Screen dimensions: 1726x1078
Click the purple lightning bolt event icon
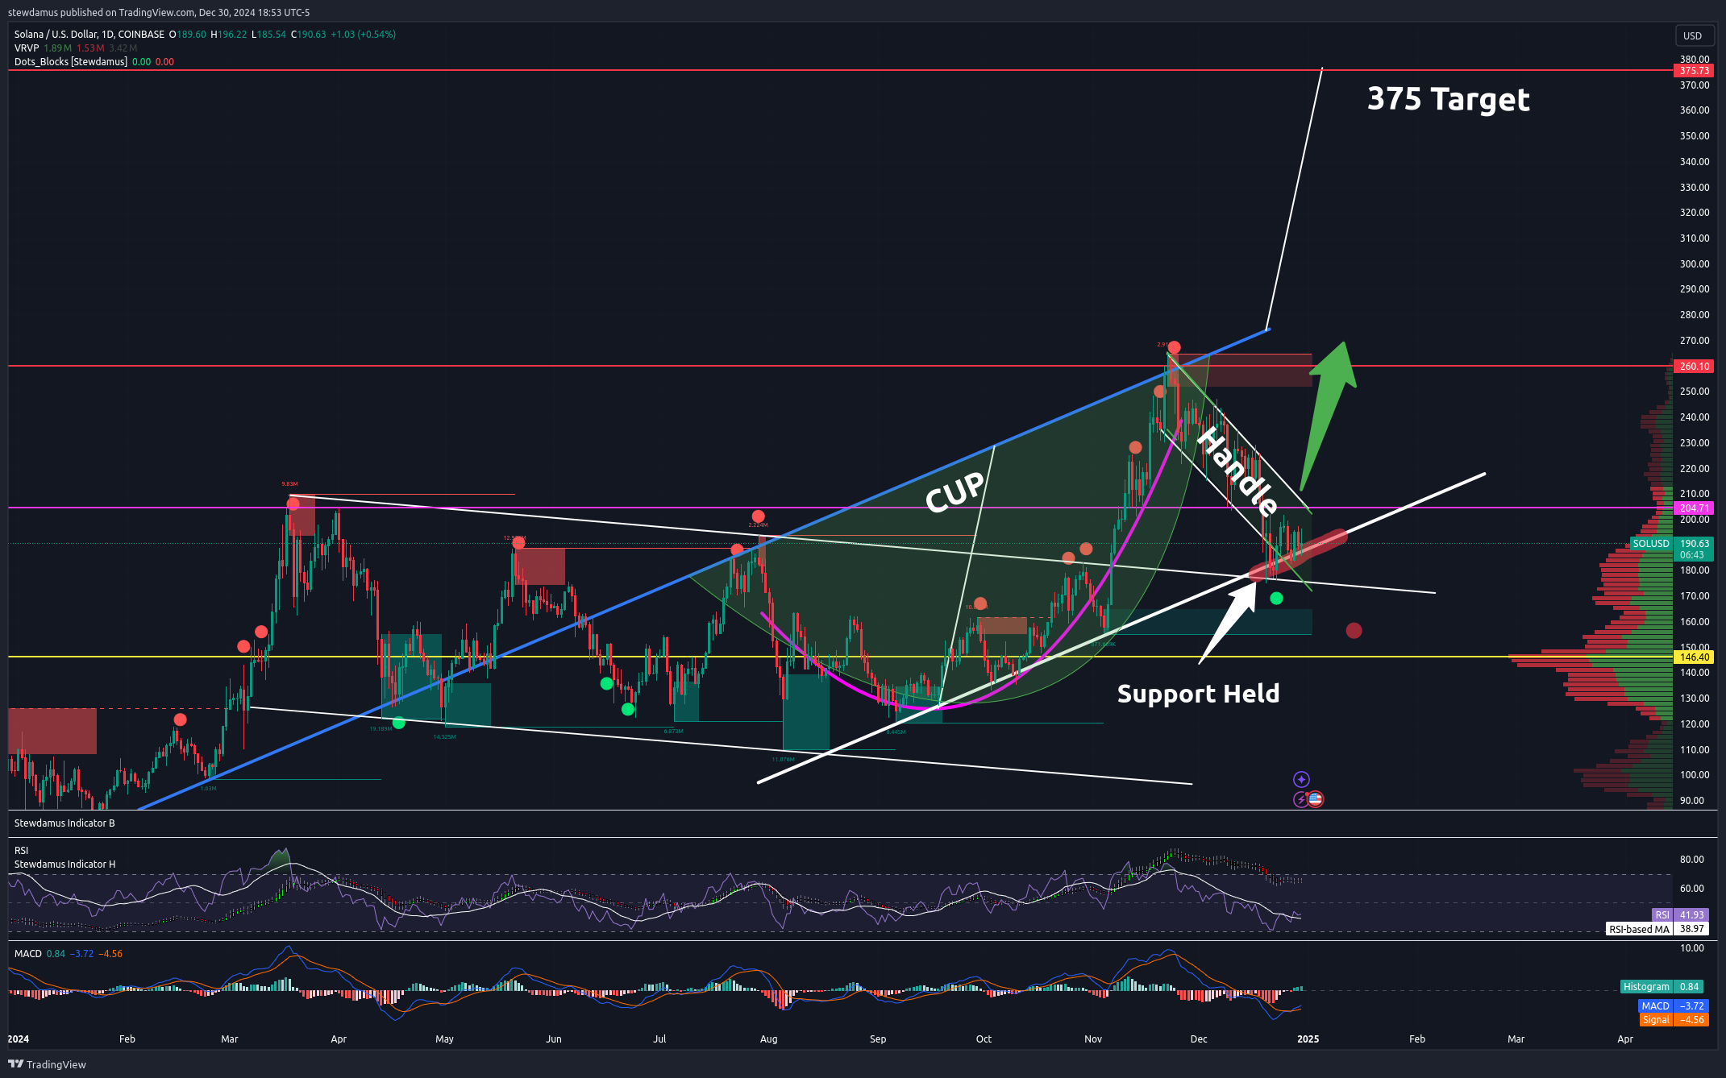click(1300, 799)
